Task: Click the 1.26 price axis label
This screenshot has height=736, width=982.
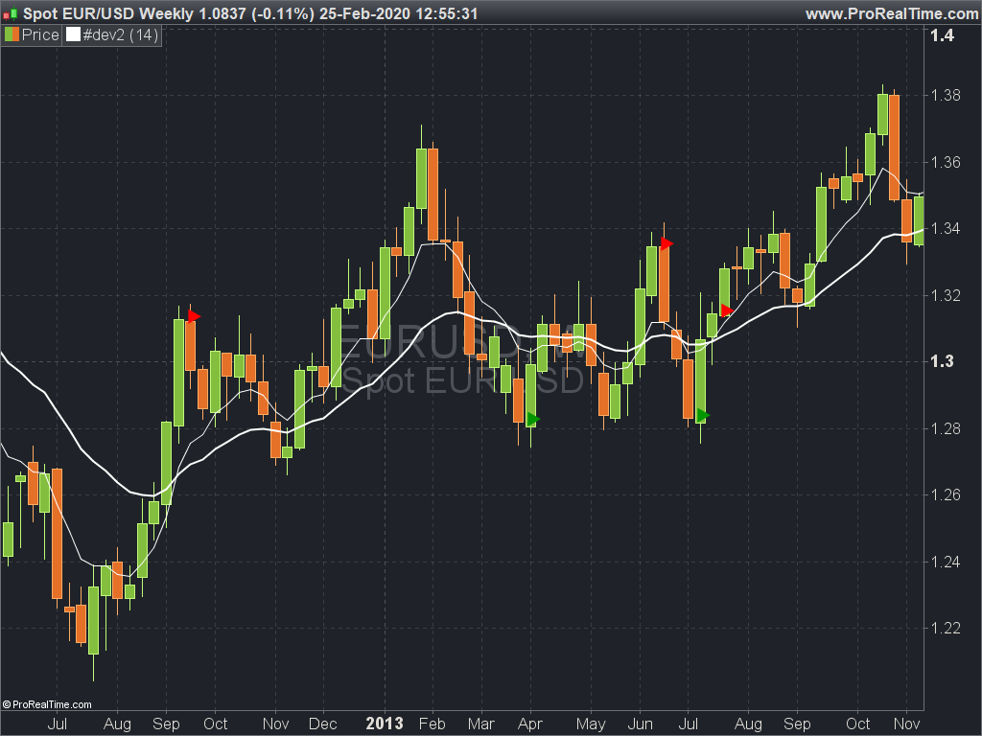Action: [x=945, y=494]
